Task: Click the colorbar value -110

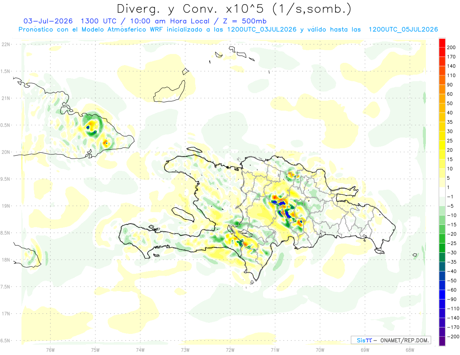Action: tap(452, 308)
